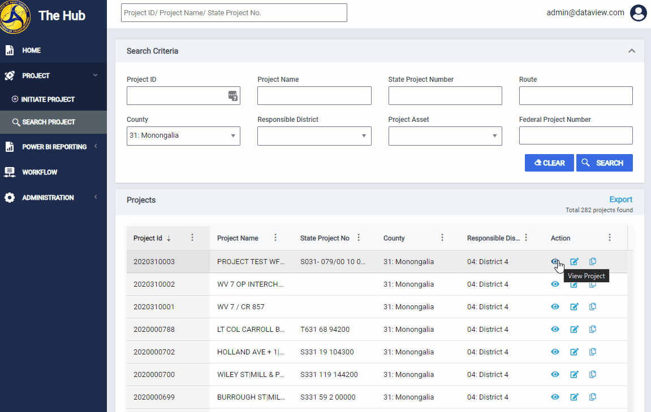Copy project 2020310003
Screen dimensions: 651x412
(x=592, y=261)
